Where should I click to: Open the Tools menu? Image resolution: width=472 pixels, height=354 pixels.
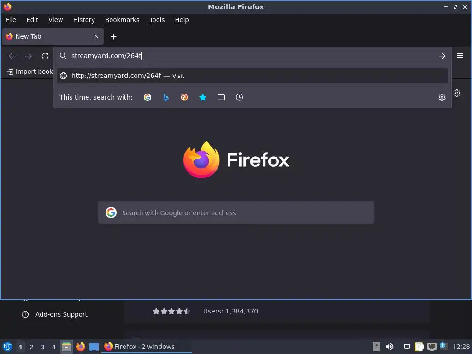tap(157, 20)
